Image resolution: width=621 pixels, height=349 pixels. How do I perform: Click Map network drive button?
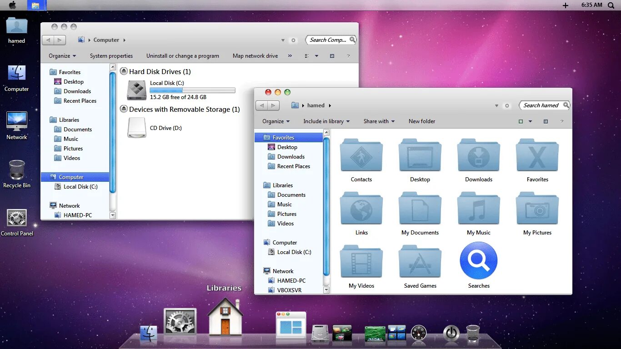click(x=255, y=56)
